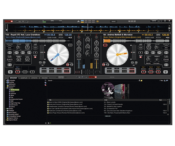The width and height of the screenshot is (175, 146).
Task: Toggle the smart loop button on the left deck
Action: 35,57
